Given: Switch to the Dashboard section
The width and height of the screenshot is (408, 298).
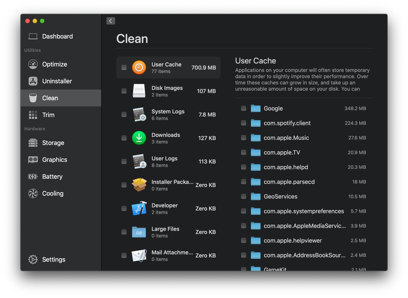Looking at the screenshot, I should pyautogui.click(x=57, y=36).
